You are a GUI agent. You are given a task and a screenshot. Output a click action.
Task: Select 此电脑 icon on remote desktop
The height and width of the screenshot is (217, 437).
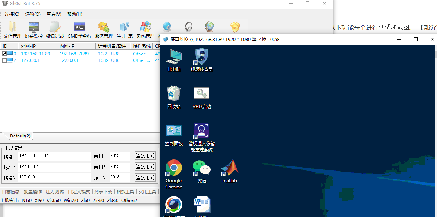point(174,60)
